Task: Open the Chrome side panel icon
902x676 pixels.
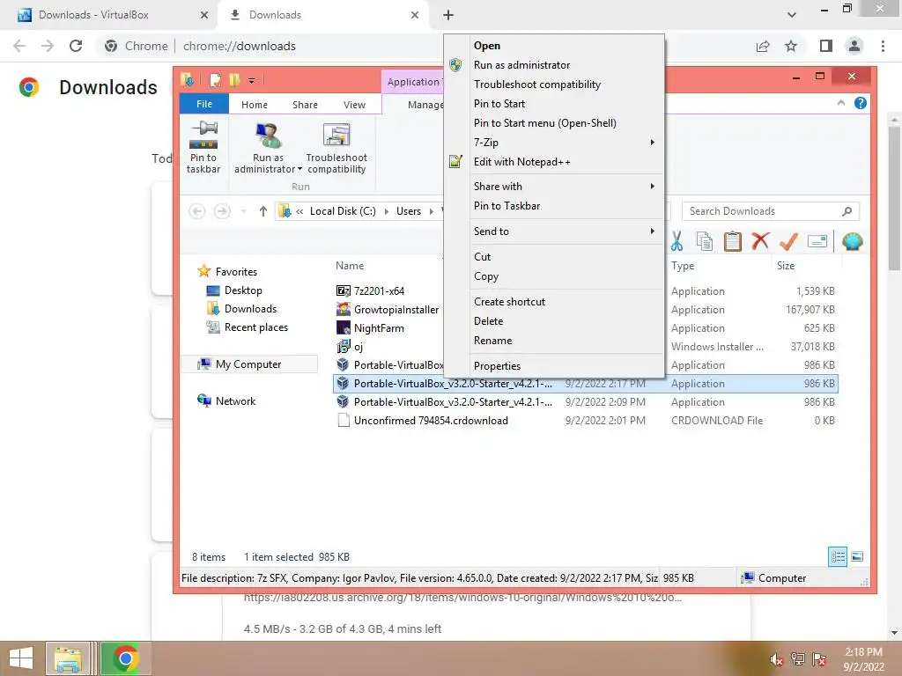Action: point(826,46)
